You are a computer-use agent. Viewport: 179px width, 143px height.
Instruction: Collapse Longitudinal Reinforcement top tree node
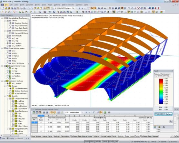pos(2,18)
